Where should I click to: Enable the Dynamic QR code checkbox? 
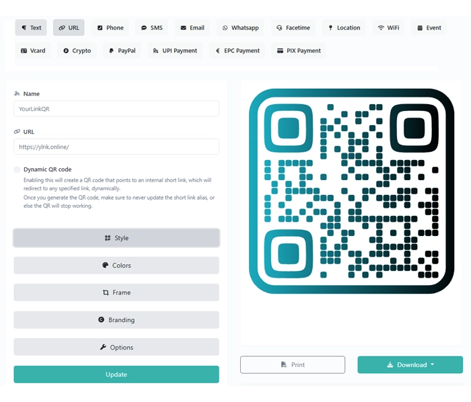tap(17, 169)
